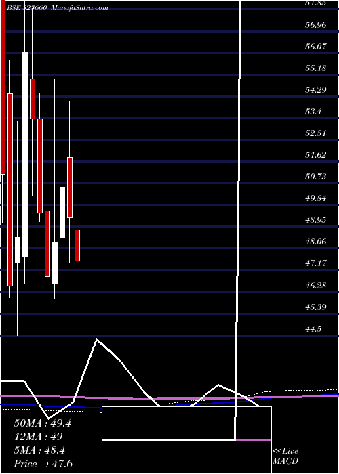The height and width of the screenshot is (474, 339).
Task: Click the 51.62 price axis label
Action: pyautogui.click(x=316, y=155)
